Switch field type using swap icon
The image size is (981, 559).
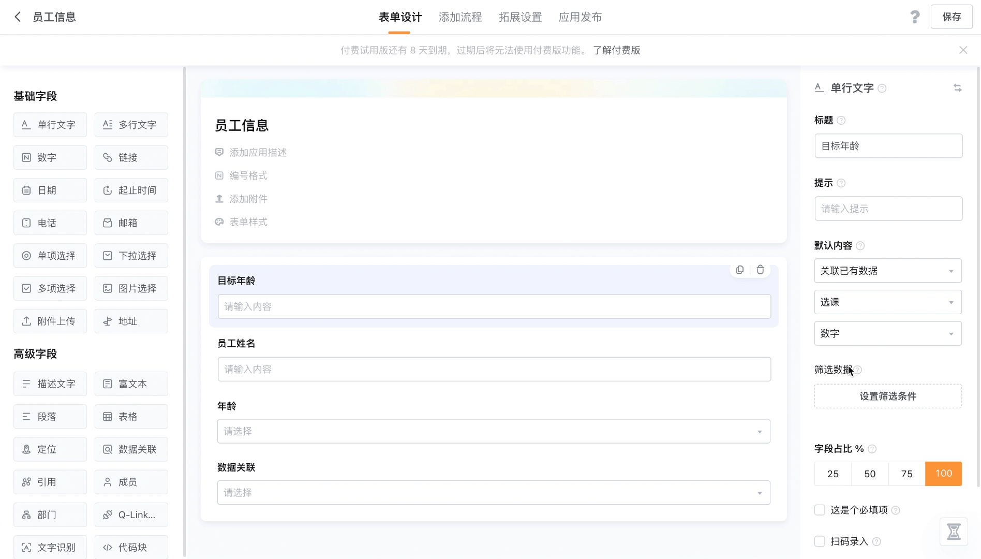pyautogui.click(x=958, y=88)
